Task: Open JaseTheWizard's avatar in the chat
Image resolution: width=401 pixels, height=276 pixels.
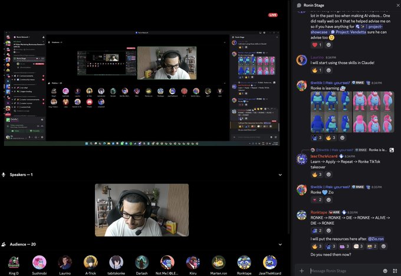Action: click(302, 159)
